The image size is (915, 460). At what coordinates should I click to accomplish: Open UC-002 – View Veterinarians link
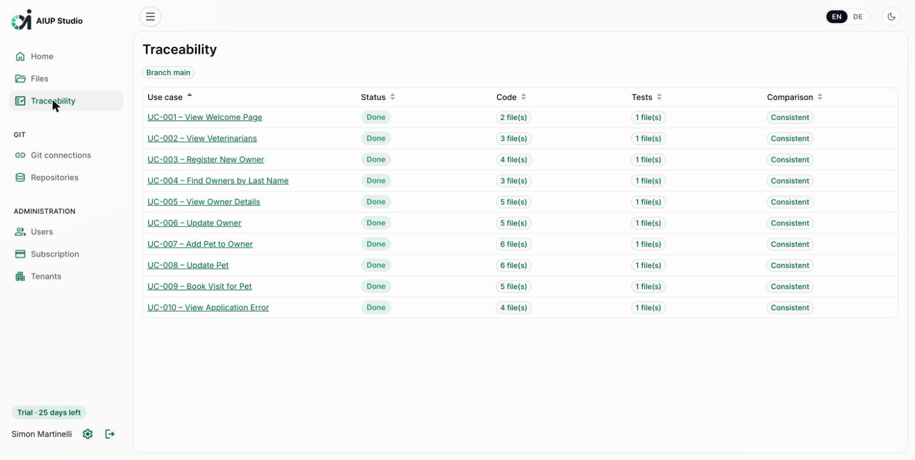[202, 138]
